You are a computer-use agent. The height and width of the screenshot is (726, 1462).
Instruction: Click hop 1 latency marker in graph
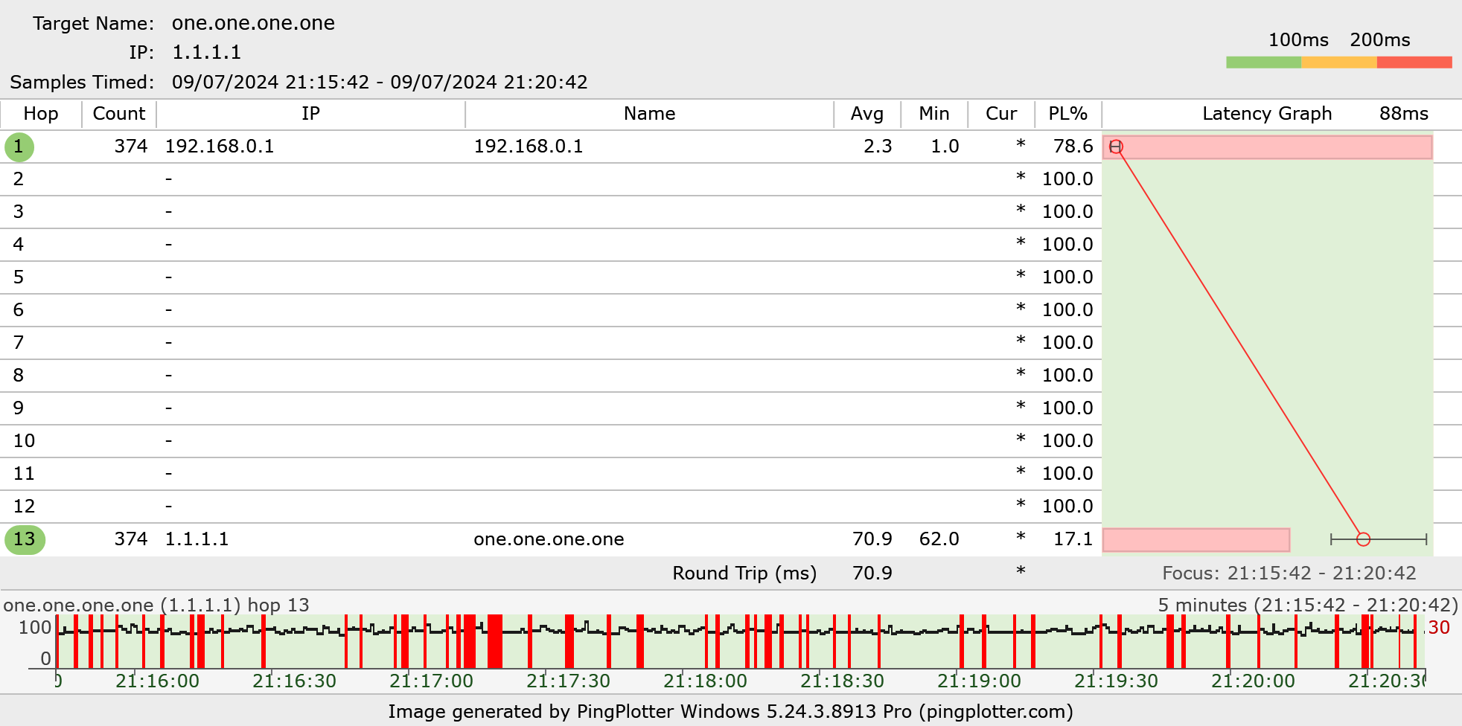1116,147
